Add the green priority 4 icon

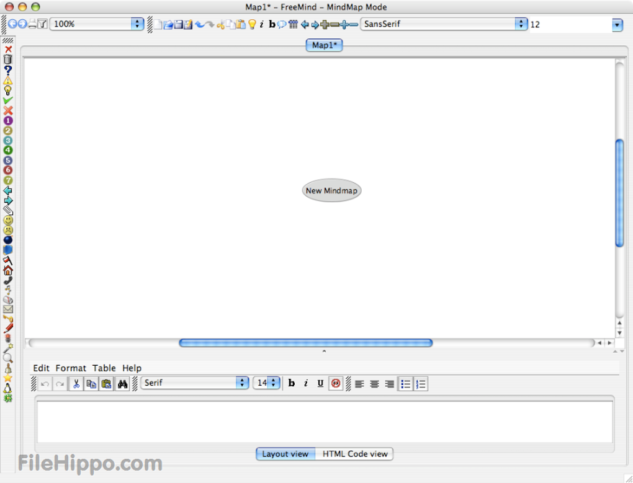(x=7, y=150)
